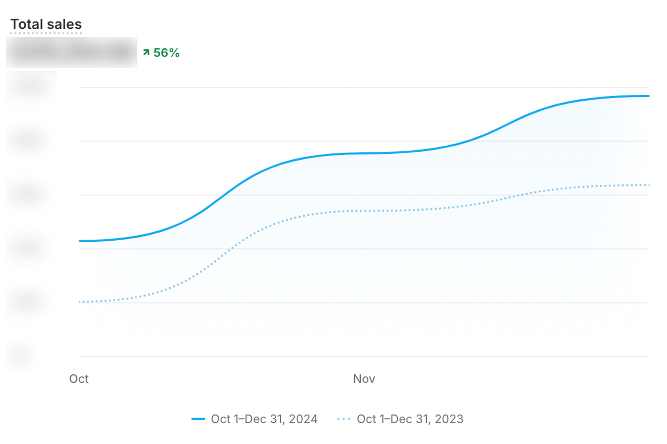This screenshot has width=667, height=444.
Task: Toggle the "Oct 1–Dec 31, 2024" legend series
Action: pyautogui.click(x=264, y=419)
